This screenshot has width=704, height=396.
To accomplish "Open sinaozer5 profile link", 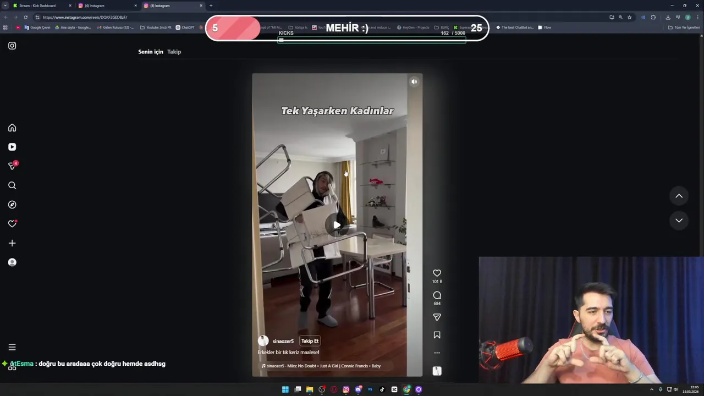I will [x=283, y=342].
